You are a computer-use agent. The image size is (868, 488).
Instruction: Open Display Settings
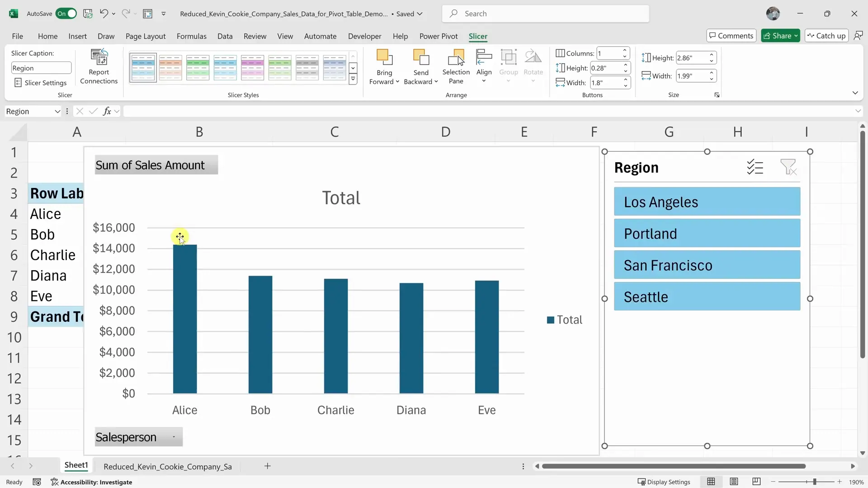[x=664, y=482]
